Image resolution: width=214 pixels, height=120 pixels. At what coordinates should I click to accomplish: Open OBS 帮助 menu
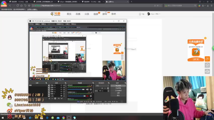click(74, 24)
